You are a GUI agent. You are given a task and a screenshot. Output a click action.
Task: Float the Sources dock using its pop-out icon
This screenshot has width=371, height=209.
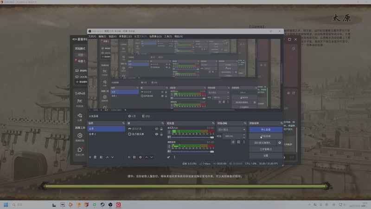[x=163, y=123]
